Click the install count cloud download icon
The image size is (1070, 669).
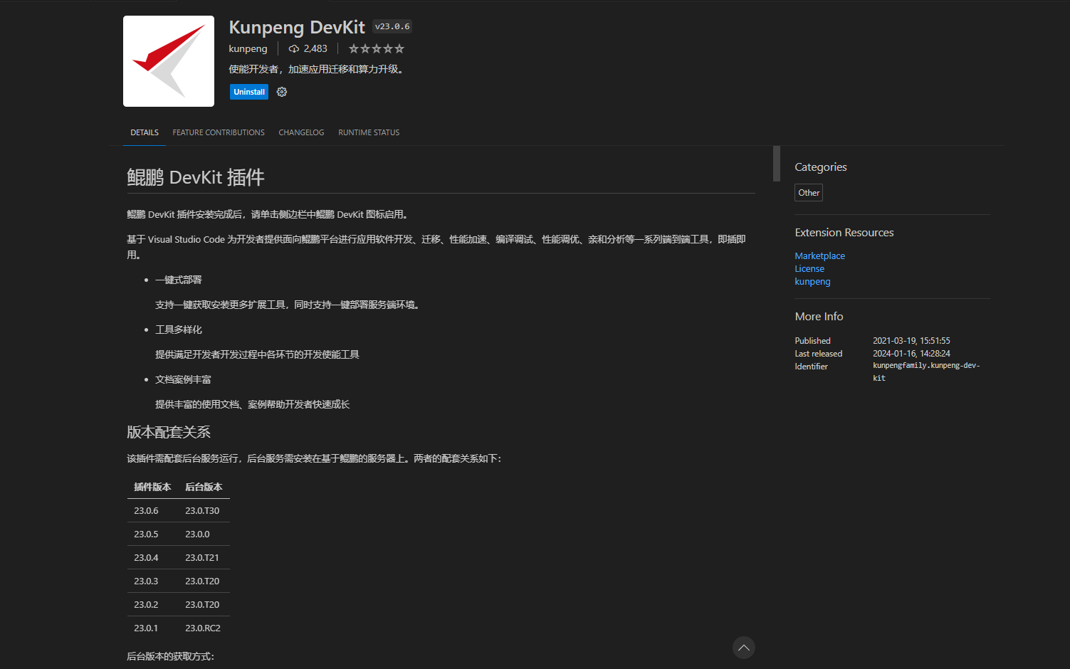point(293,48)
